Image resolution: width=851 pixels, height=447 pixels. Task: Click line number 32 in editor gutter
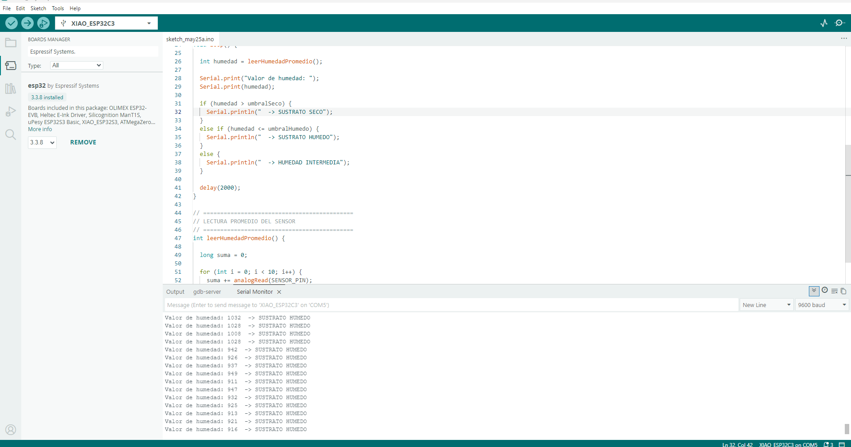(x=178, y=112)
